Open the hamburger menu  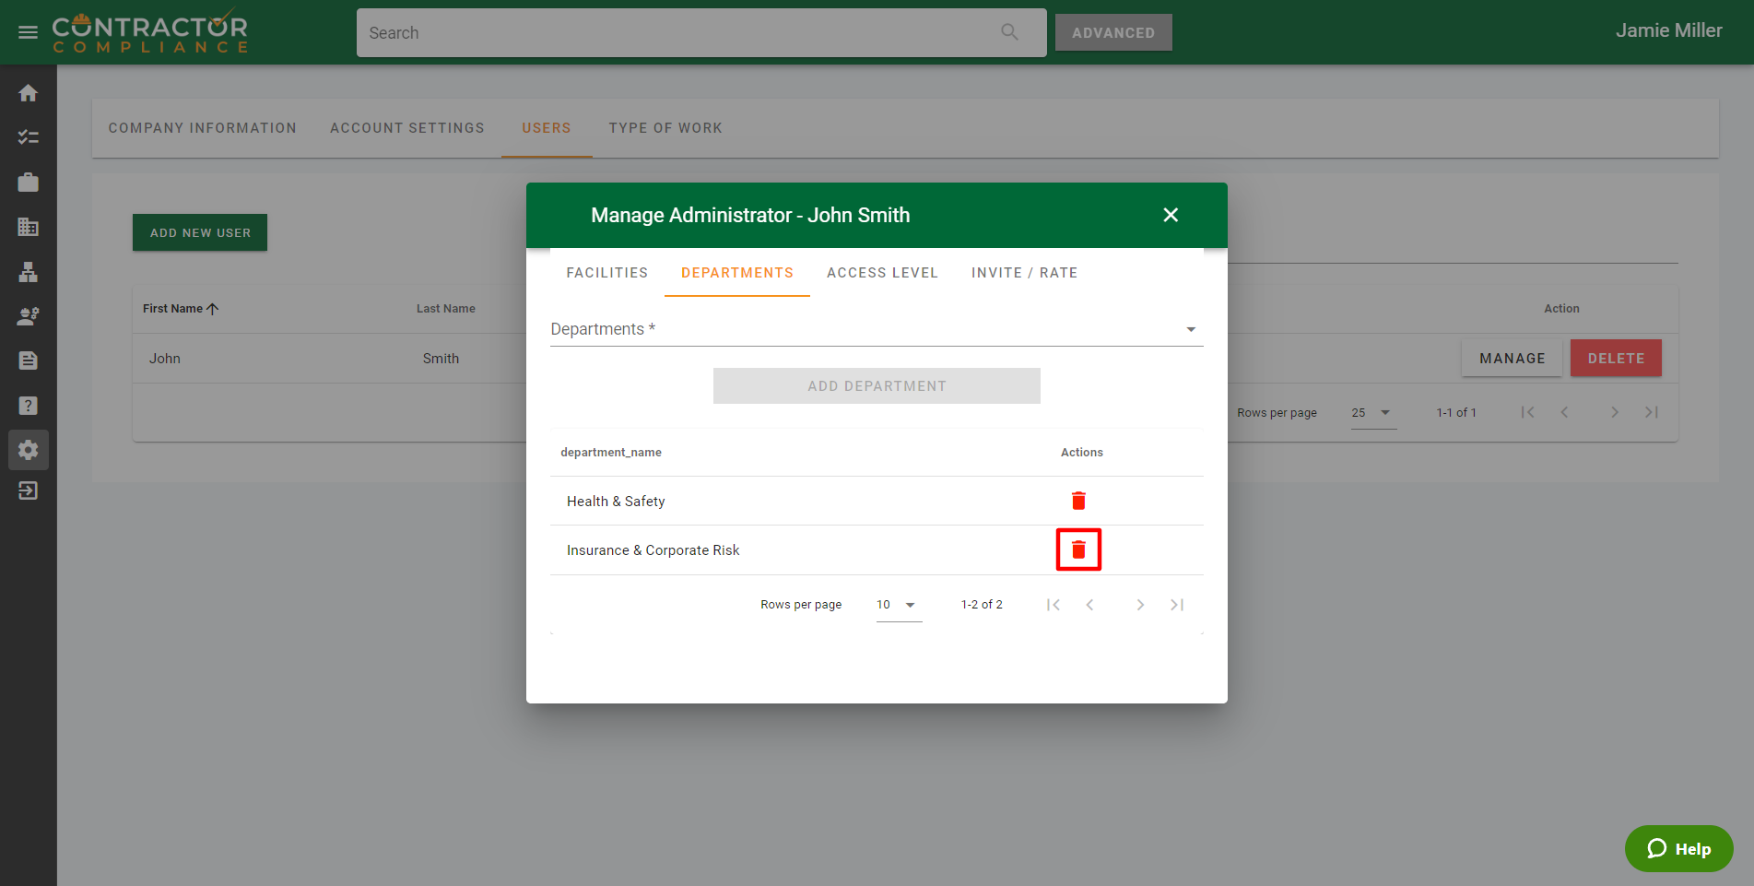(x=28, y=32)
